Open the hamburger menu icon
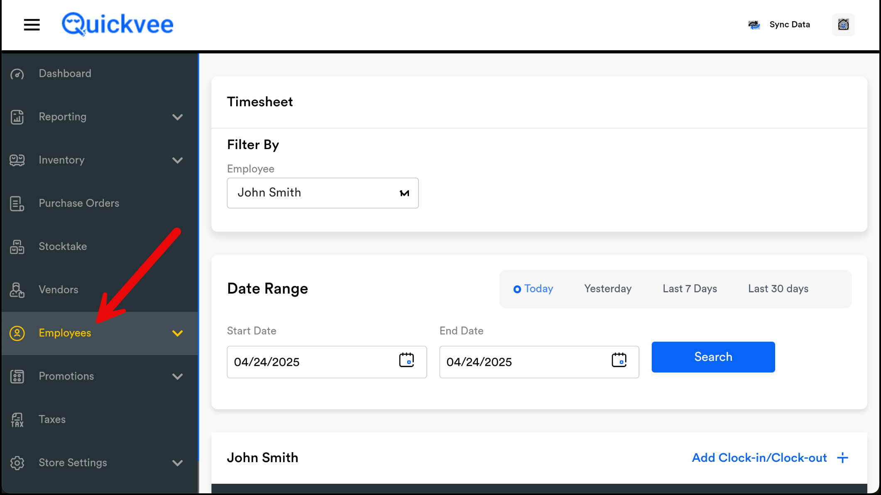Viewport: 881px width, 495px height. [x=32, y=25]
